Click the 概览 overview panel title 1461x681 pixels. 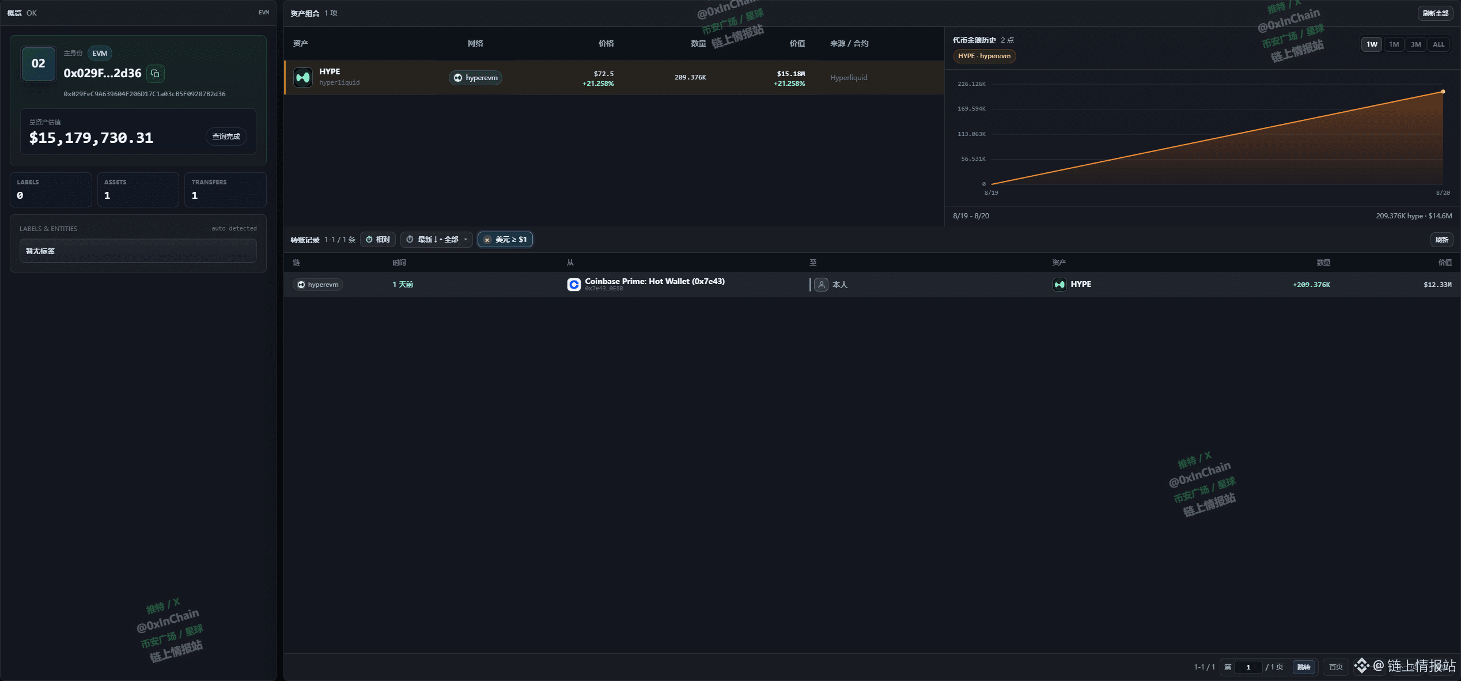point(14,13)
